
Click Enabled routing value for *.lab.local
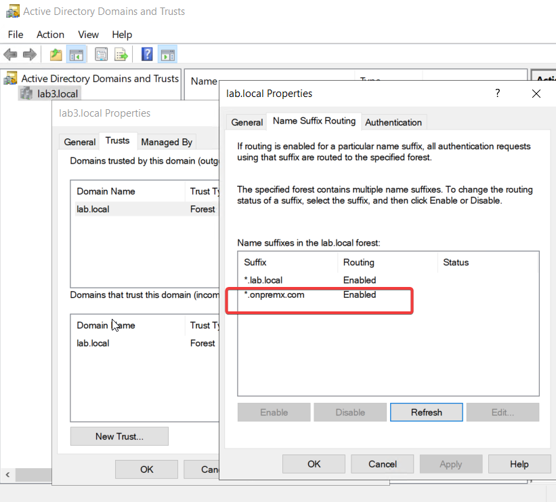pyautogui.click(x=359, y=280)
